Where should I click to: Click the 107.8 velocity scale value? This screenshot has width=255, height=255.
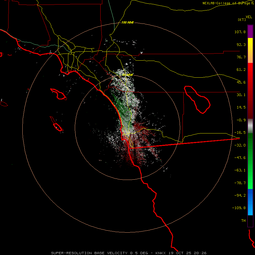coord(240,32)
